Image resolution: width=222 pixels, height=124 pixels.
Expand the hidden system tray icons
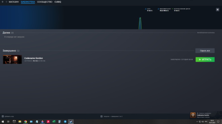coord(197,122)
